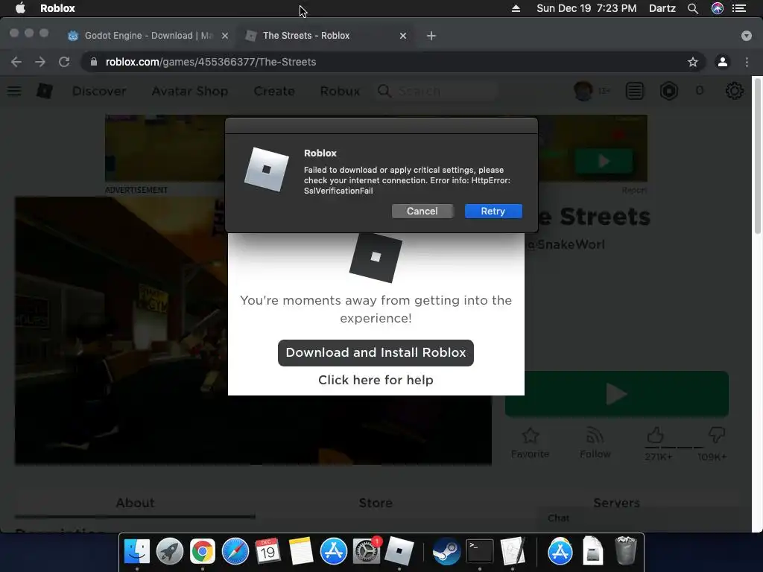Open Trash from the Dock

click(x=626, y=551)
